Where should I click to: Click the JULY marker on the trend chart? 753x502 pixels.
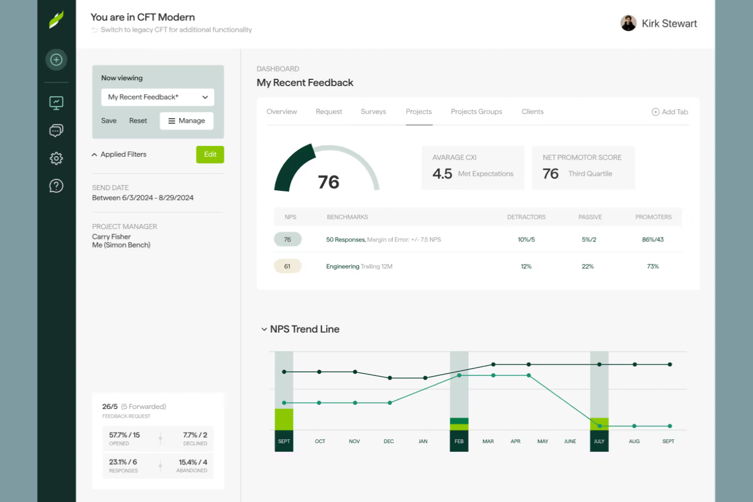pyautogui.click(x=599, y=441)
